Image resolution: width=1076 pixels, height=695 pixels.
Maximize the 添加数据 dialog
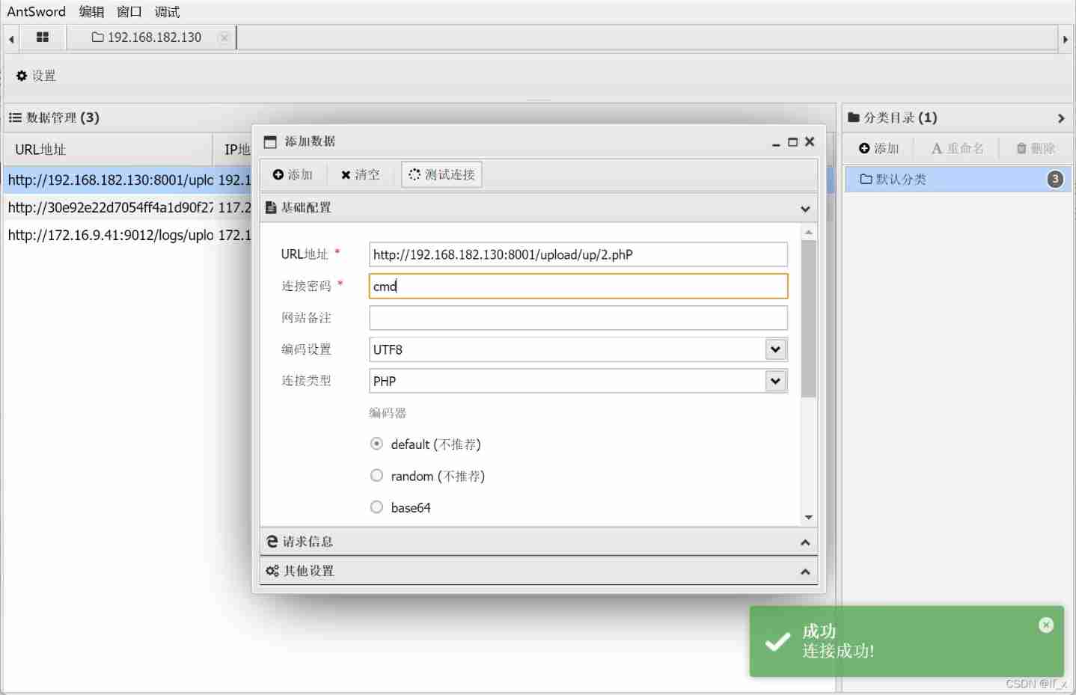(x=792, y=142)
